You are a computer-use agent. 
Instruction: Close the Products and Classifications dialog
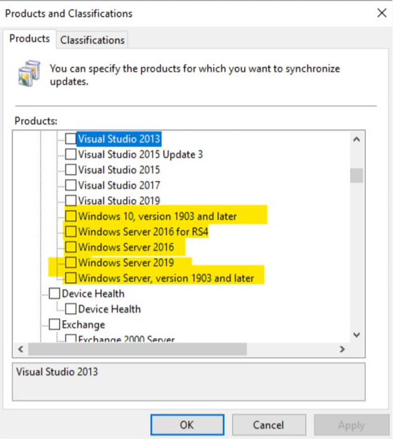pos(382,13)
